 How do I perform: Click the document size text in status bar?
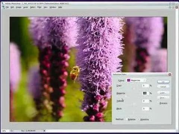coord(28,131)
